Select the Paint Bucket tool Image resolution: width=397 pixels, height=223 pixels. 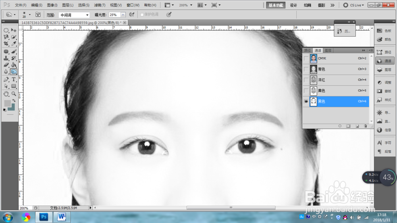pyautogui.click(x=13, y=65)
